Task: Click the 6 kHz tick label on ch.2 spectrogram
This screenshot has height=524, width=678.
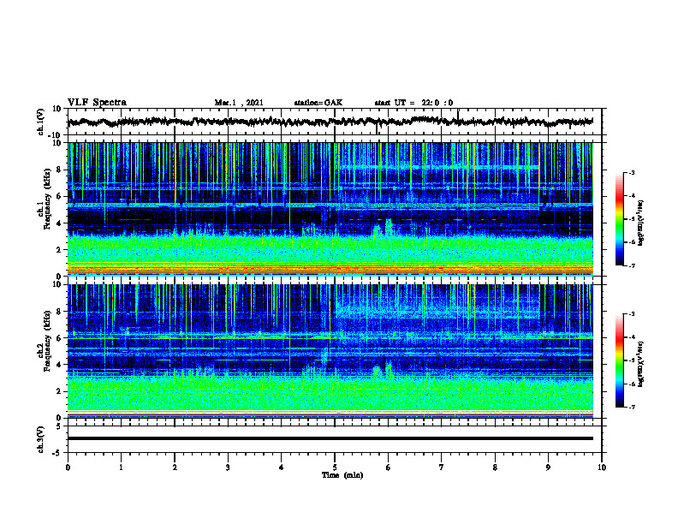Action: click(x=60, y=338)
